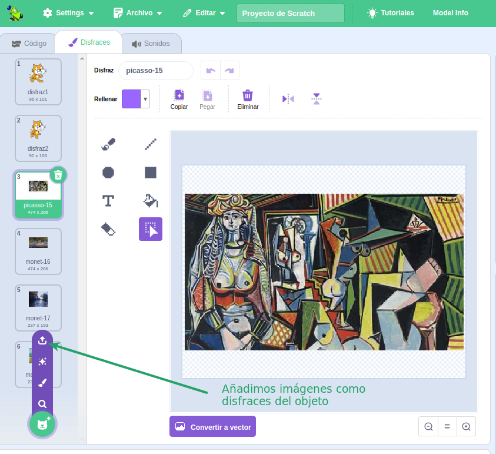Click the purple Rellenar color swatch

coord(131,99)
